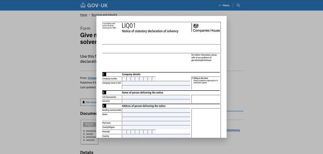Click the LIQ01 form title
Screen dimensions: 323x154
[129, 26]
